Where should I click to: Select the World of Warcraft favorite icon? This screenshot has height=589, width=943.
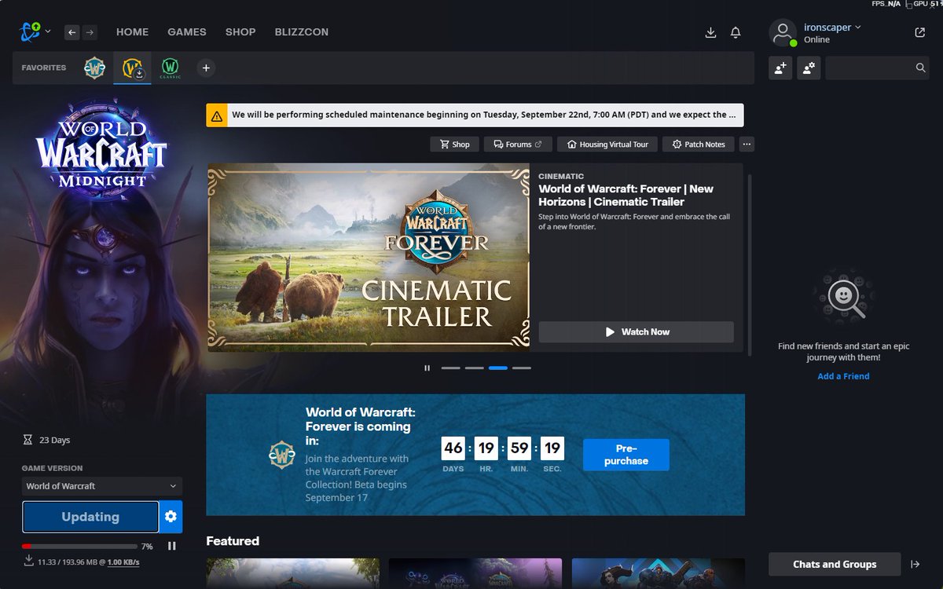(132, 68)
